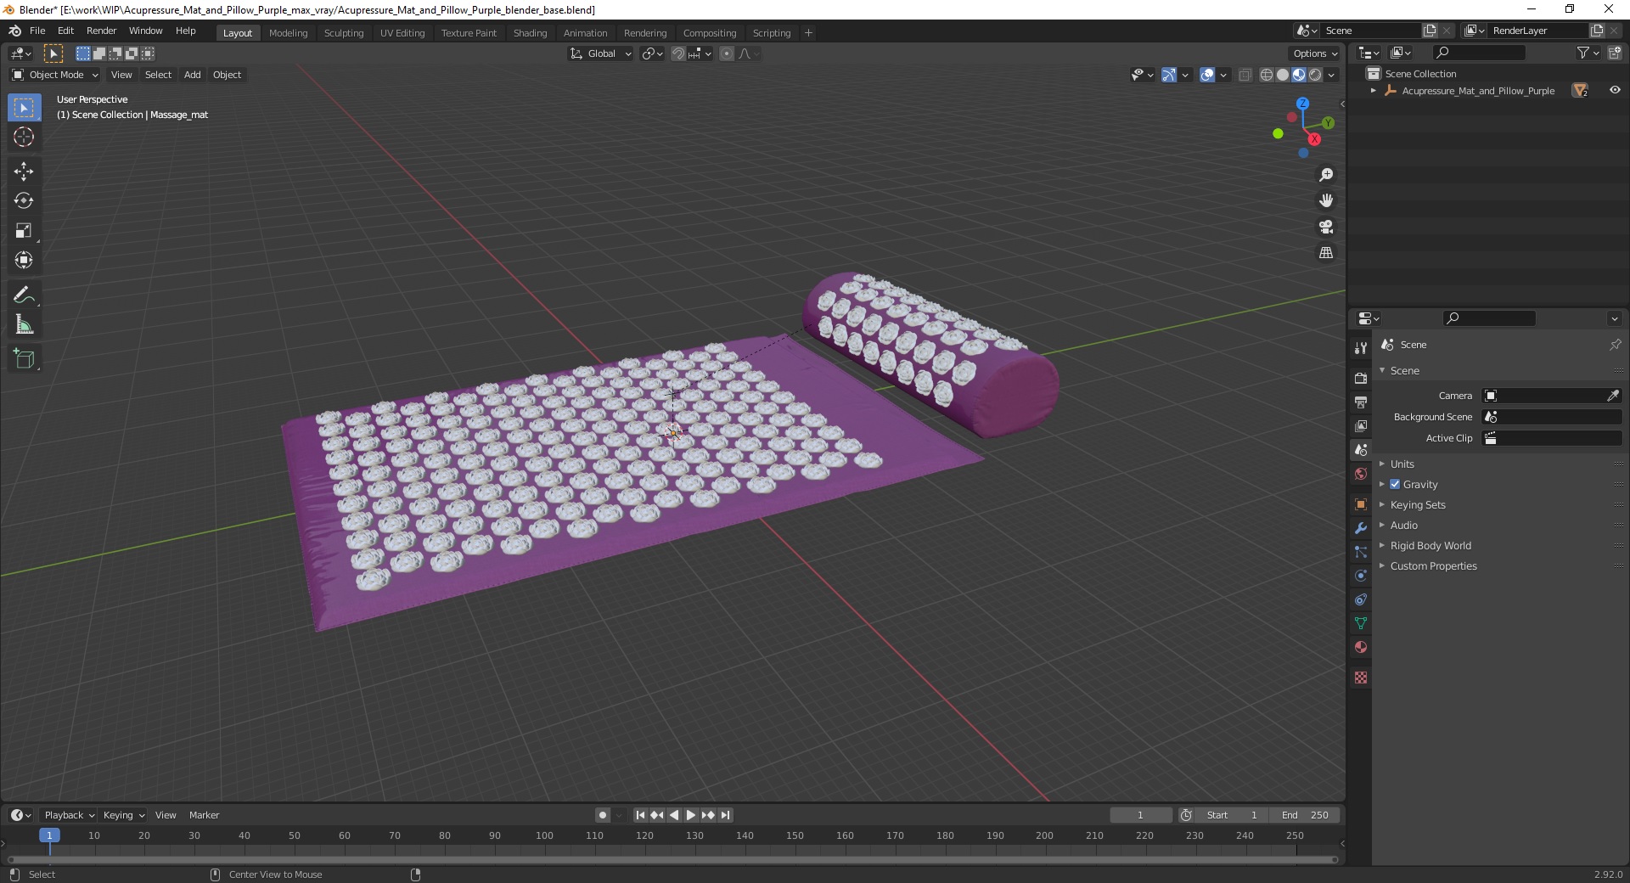Select the Scale tool
Image resolution: width=1630 pixels, height=883 pixels.
coord(24,231)
